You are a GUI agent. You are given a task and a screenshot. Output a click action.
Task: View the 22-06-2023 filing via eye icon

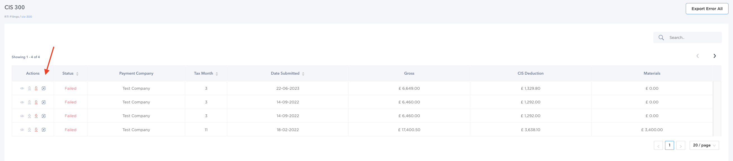point(22,88)
